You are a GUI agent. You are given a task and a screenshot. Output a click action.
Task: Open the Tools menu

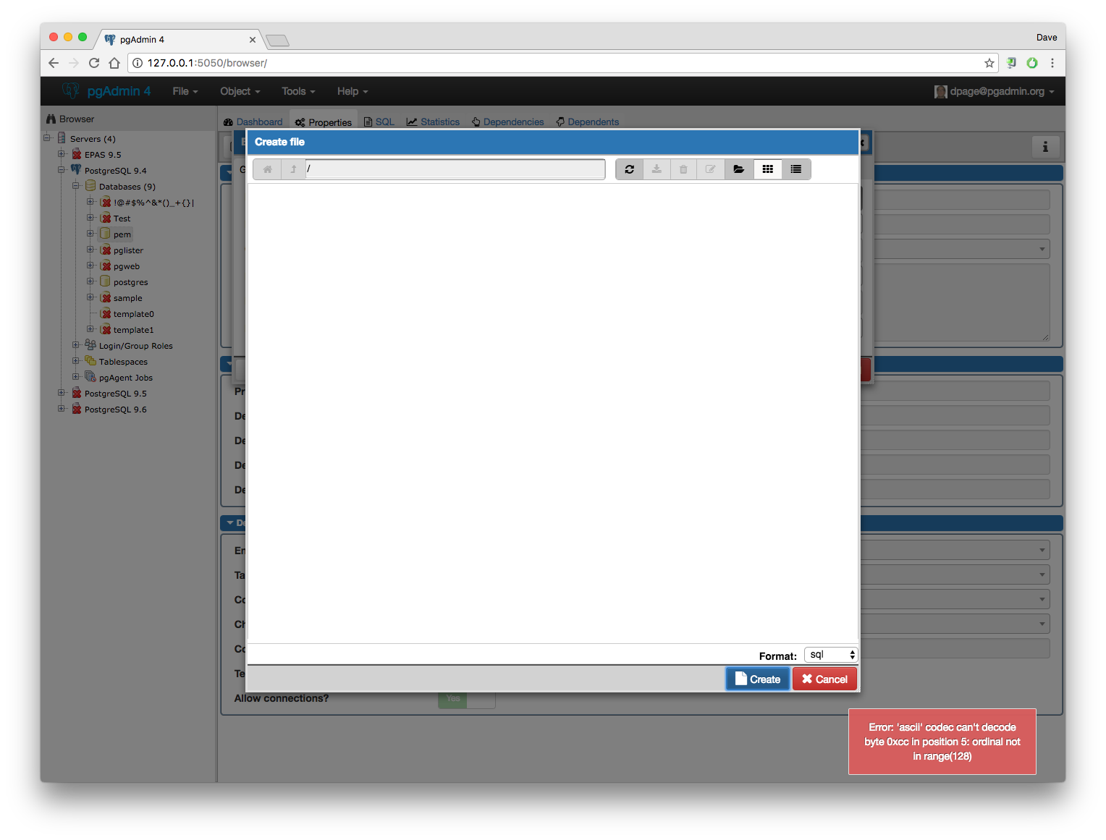click(x=297, y=91)
